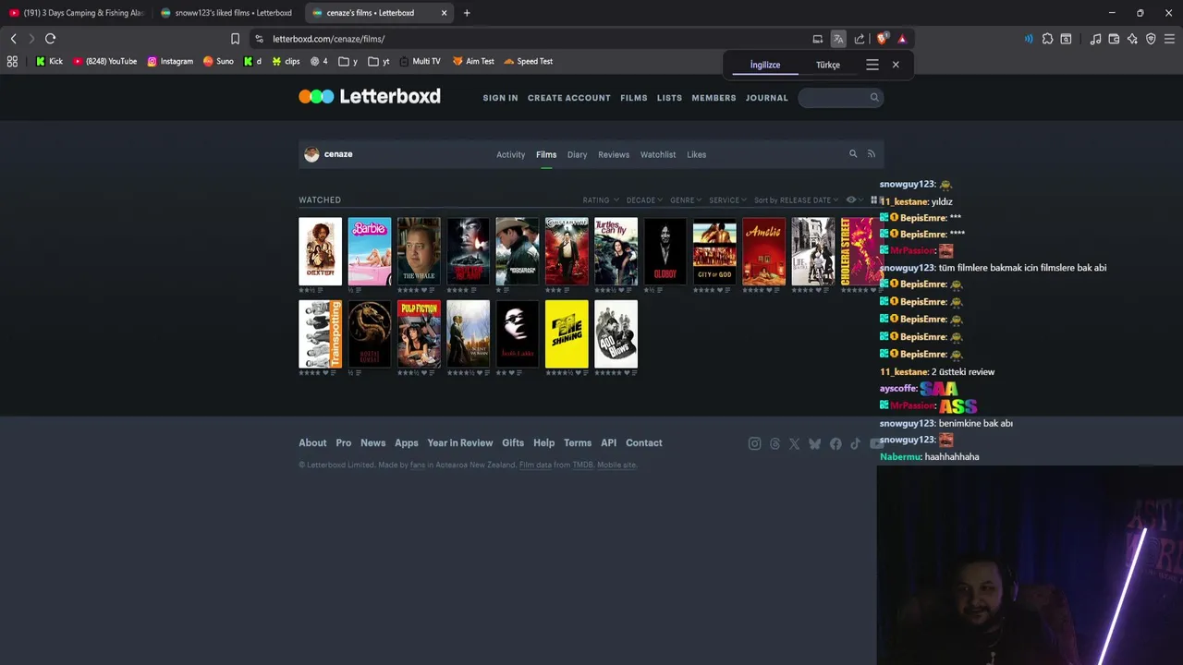Open the Oldboy film poster
1183x665 pixels.
coord(665,251)
